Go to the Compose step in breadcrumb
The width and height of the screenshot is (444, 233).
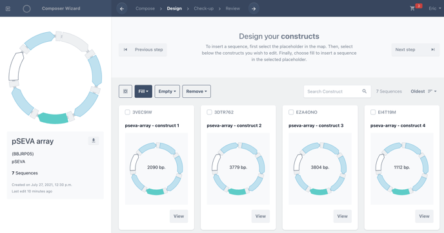point(145,8)
